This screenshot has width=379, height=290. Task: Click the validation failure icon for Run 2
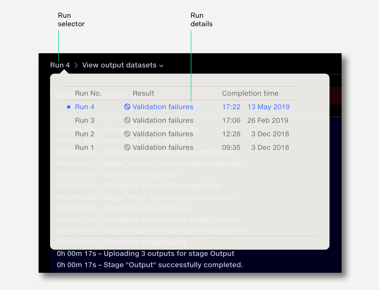[127, 134]
